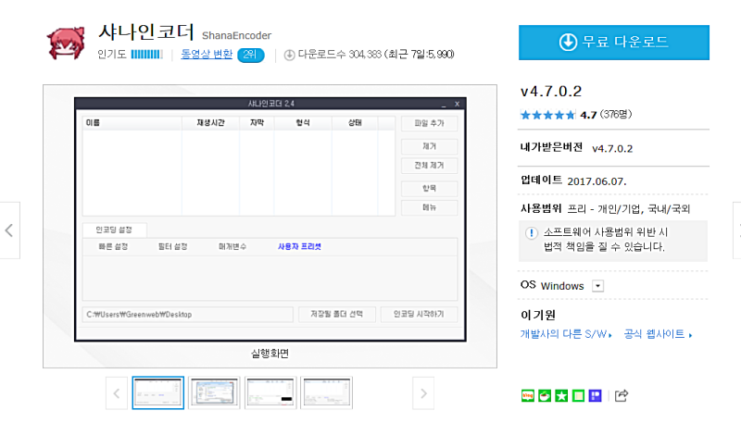Image resolution: width=741 pixels, height=448 pixels.
Task: Go to next thumbnail set arrow
Action: pos(423,393)
